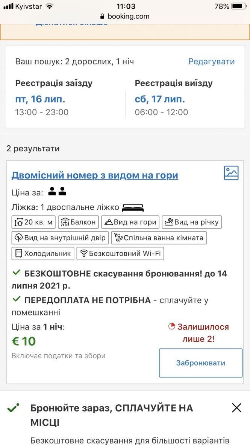Tap the Залишилося лише 2 notice
250x445 pixels.
pyautogui.click(x=198, y=332)
